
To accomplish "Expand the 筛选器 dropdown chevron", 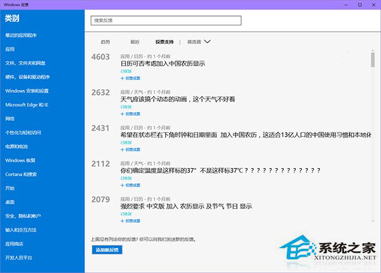I will pyautogui.click(x=207, y=41).
